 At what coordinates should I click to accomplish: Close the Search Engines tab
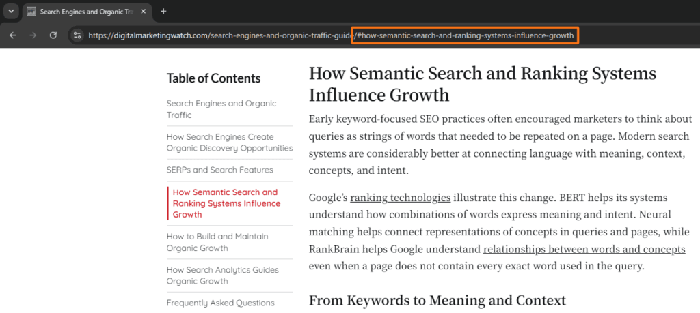coord(144,12)
